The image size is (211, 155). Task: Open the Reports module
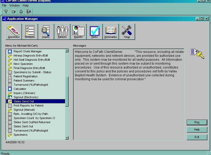(x=78, y=31)
